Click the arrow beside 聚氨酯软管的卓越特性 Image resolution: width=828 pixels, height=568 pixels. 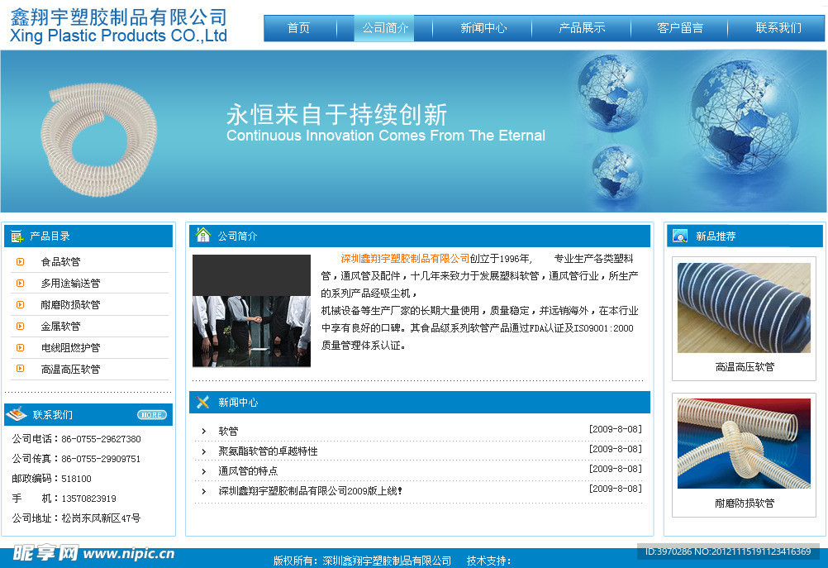click(204, 451)
